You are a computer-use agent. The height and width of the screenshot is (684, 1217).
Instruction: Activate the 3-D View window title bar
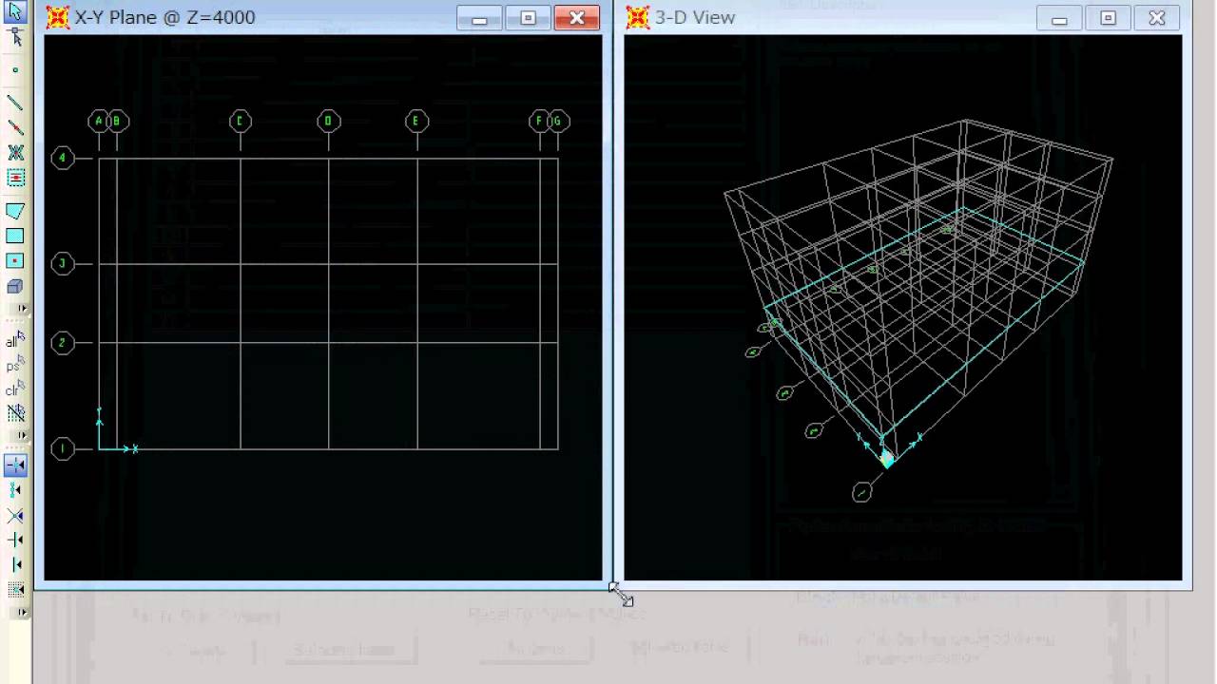(903, 17)
